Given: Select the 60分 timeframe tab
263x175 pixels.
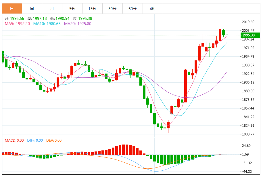Looking at the screenshot, I should pyautogui.click(x=133, y=9).
